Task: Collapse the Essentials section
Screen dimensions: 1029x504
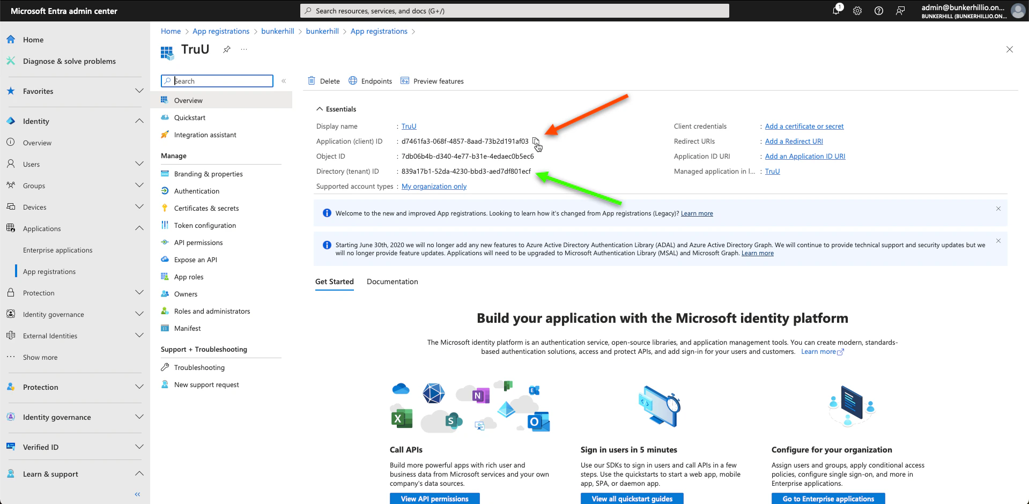Action: pos(336,109)
